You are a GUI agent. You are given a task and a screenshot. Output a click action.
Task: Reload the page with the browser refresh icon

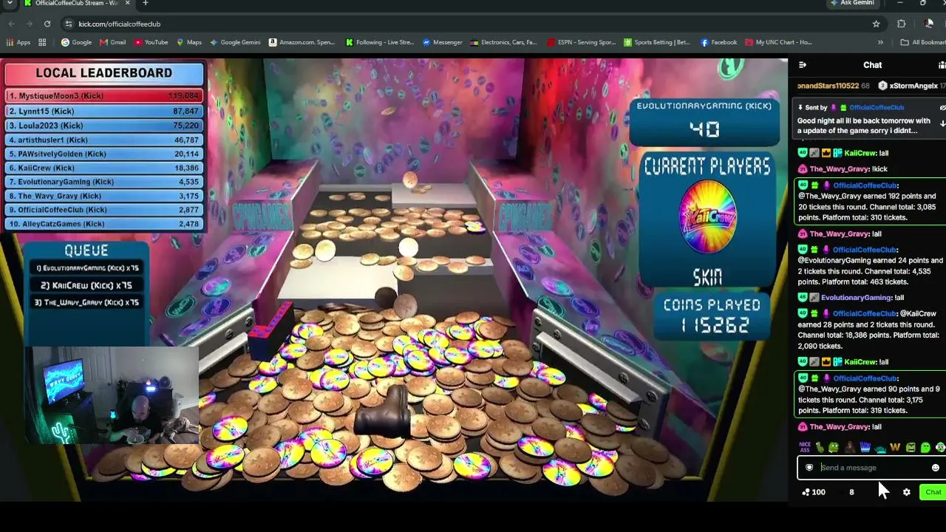(47, 24)
